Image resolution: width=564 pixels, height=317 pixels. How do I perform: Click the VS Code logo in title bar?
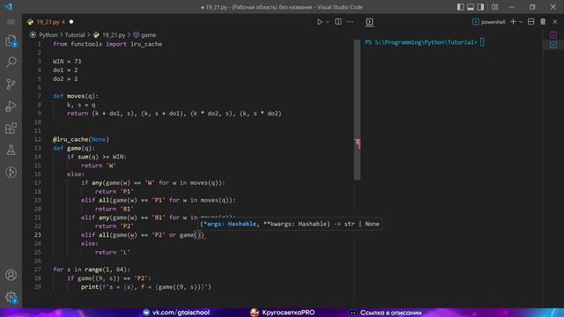tap(8, 7)
